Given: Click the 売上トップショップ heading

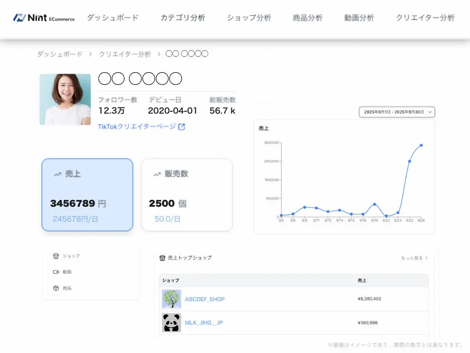Looking at the screenshot, I should point(190,258).
